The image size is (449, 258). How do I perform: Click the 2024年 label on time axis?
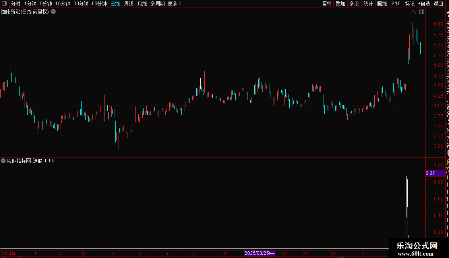point(8,253)
